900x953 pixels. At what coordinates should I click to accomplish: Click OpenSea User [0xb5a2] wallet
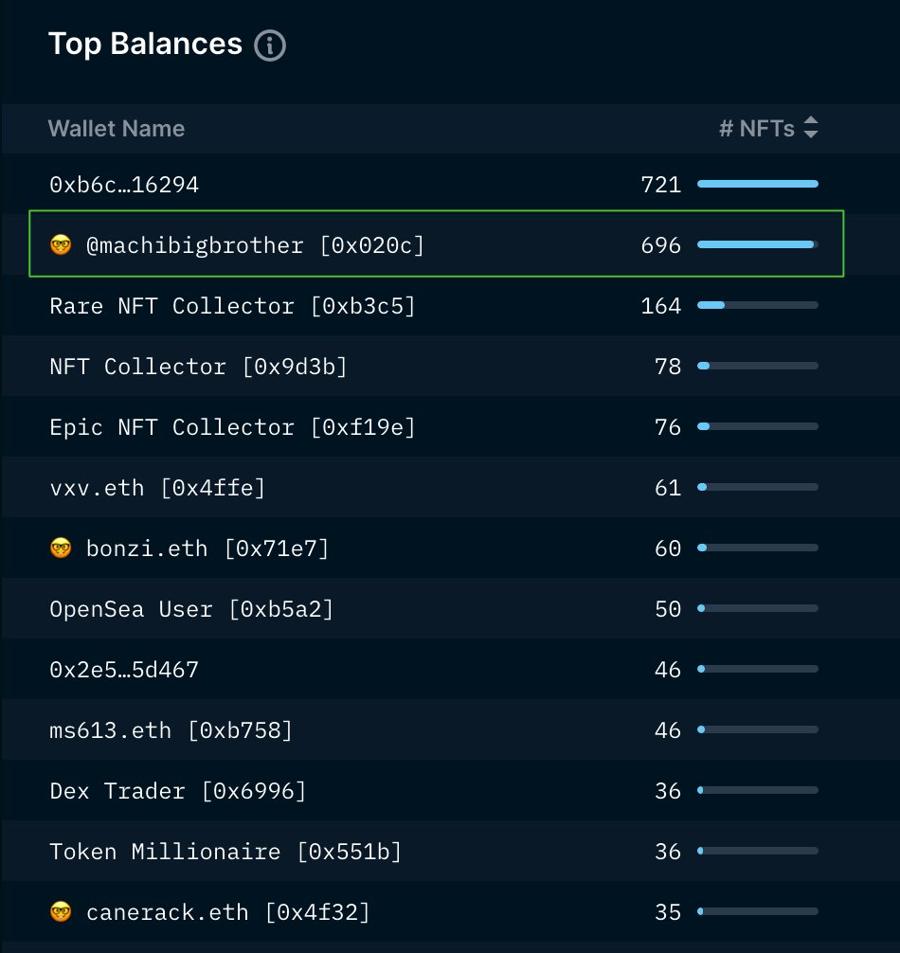tap(191, 609)
